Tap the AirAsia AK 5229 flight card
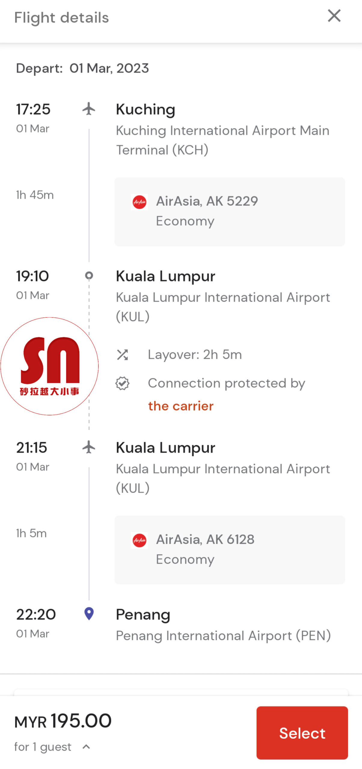Screen dimensions: 362x769 [229, 211]
